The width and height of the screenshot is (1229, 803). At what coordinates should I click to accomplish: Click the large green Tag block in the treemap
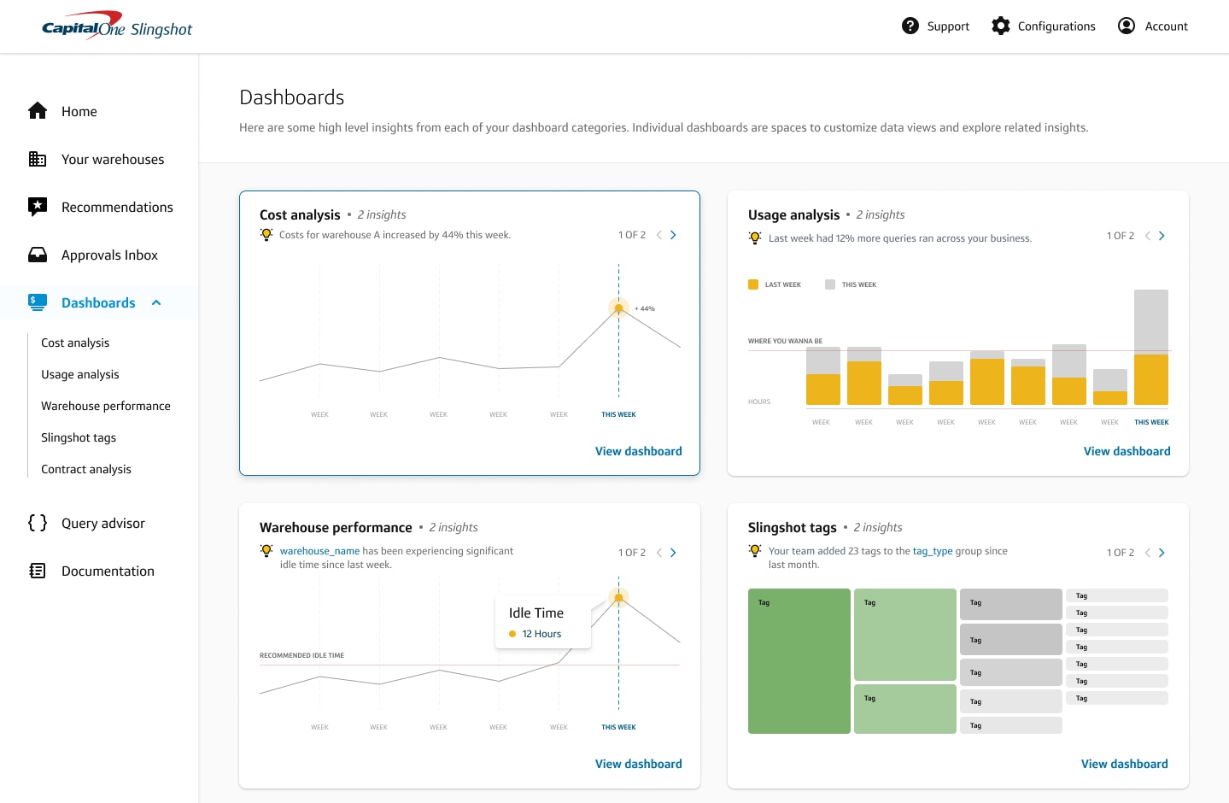799,660
